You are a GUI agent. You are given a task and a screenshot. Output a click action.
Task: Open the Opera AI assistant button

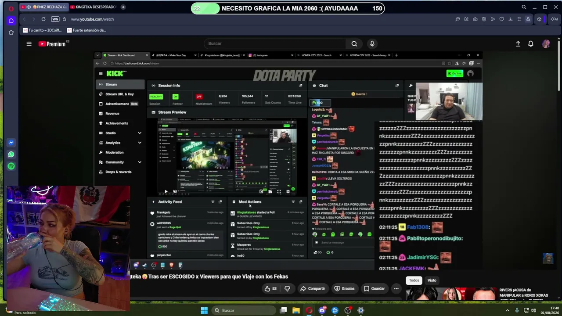point(554,19)
